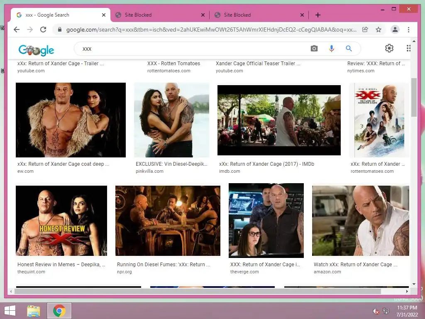Image resolution: width=425 pixels, height=319 pixels.
Task: Run search with the blue magnifier icon
Action: [x=349, y=49]
